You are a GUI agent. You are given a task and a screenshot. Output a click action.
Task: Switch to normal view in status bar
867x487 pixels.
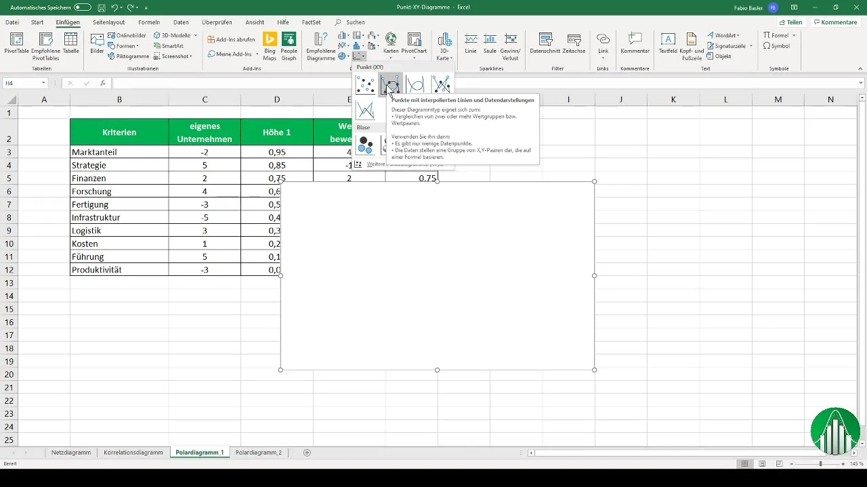click(744, 464)
